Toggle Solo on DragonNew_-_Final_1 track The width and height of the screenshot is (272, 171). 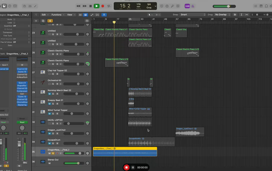53,153
